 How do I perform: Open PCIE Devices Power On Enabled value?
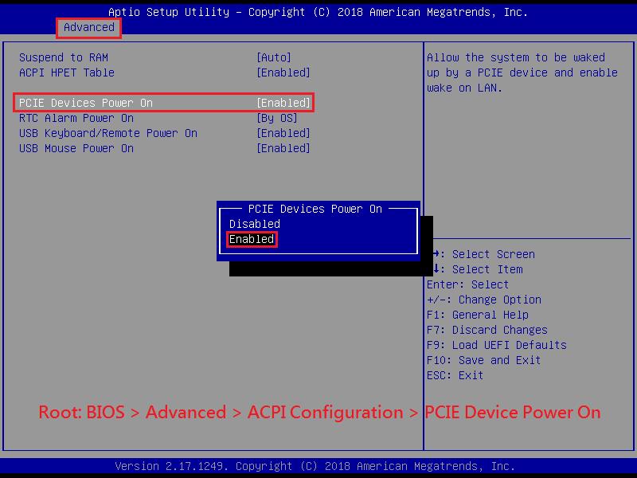(x=283, y=103)
